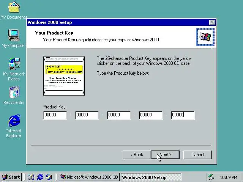Click the 'Your Product Key' heading
This screenshot has height=182, width=243.
54,33
